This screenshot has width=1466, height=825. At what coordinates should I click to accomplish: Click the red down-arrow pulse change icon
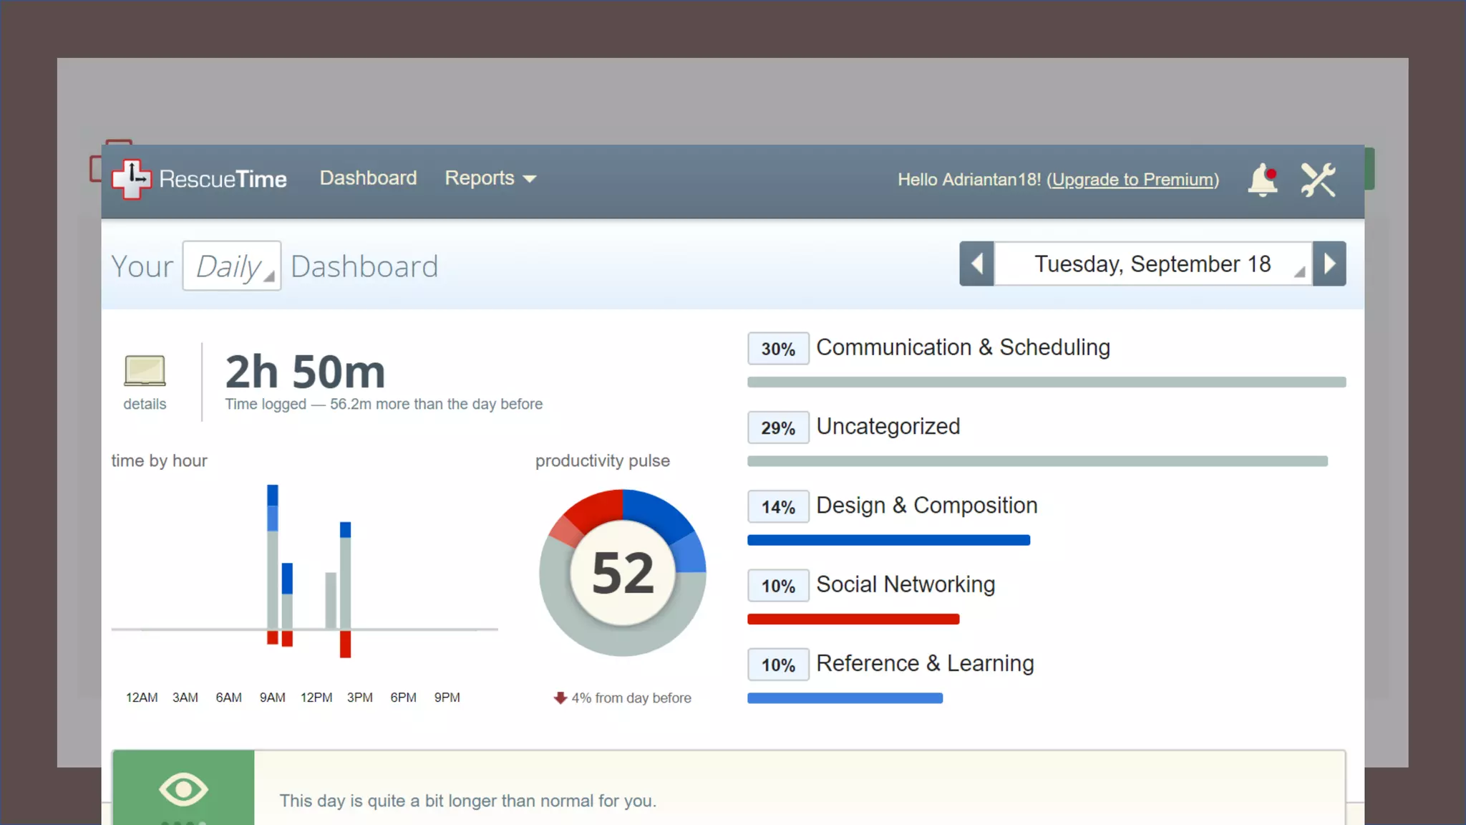pos(560,698)
